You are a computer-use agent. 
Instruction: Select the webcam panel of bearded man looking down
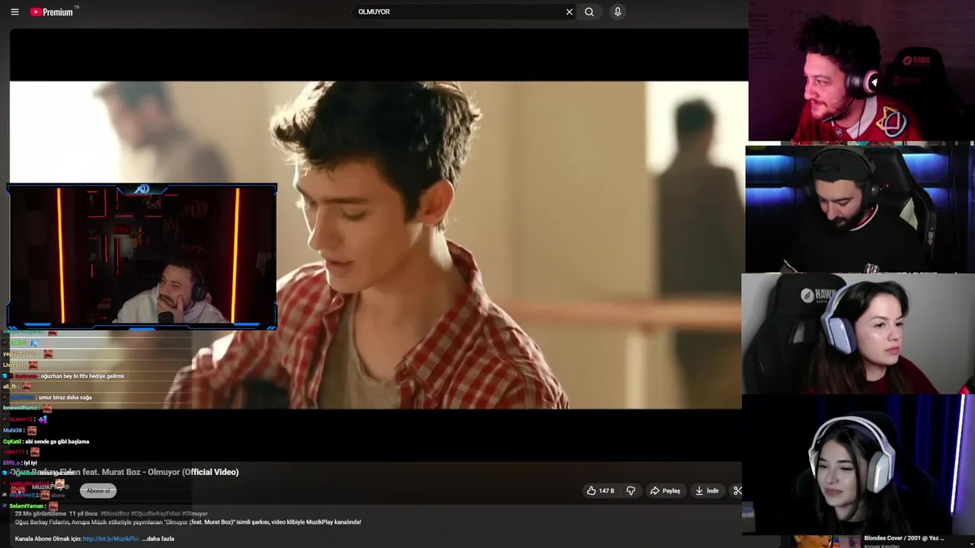(x=859, y=209)
